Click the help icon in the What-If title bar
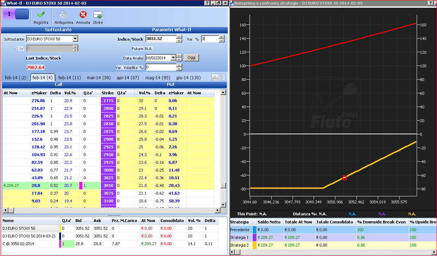The height and width of the screenshot is (256, 437). (x=207, y=3)
